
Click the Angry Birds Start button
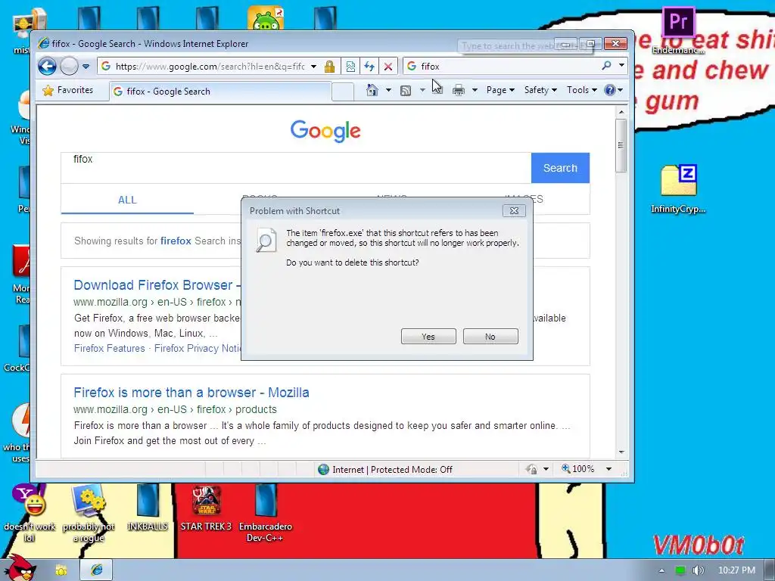[20, 568]
